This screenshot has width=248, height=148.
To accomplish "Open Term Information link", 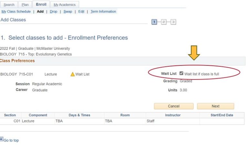I will [x=103, y=12].
